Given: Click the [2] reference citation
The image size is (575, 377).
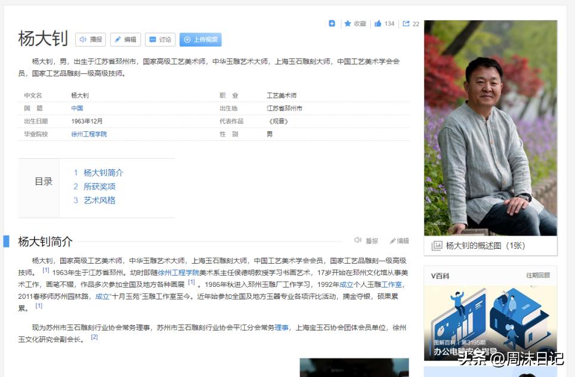Looking at the screenshot, I should pos(94,336).
